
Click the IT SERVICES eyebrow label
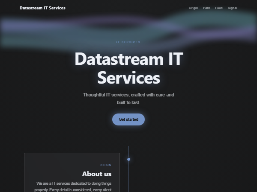(x=128, y=42)
